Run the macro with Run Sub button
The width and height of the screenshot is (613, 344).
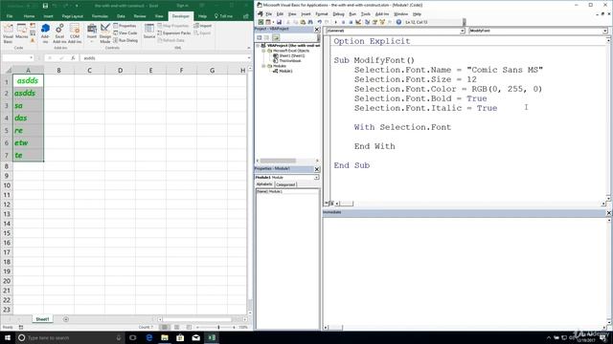pyautogui.click(x=336, y=22)
